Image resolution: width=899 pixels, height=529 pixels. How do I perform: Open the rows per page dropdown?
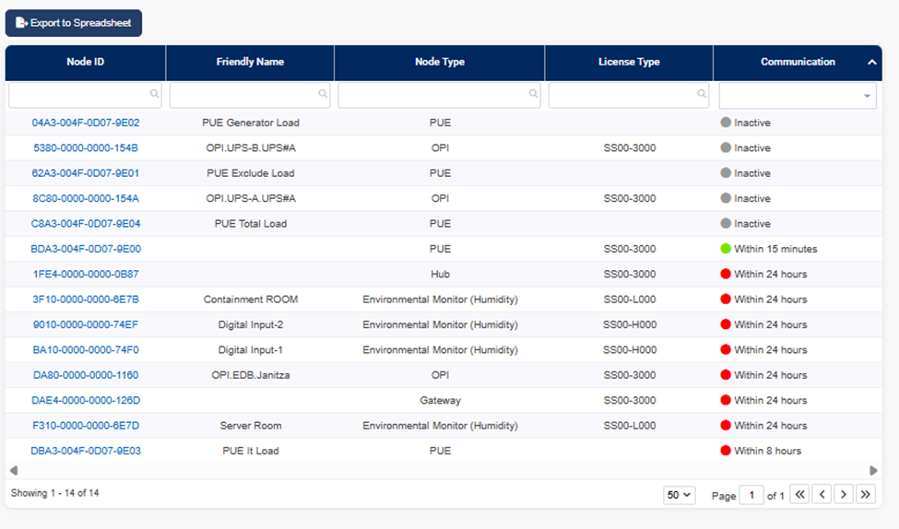[x=679, y=495]
